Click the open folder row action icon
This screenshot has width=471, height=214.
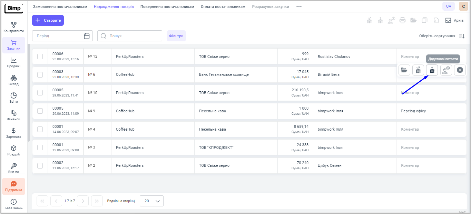point(404,70)
